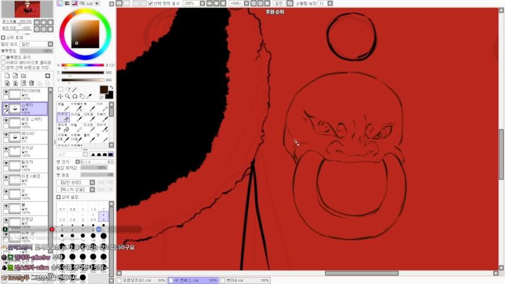This screenshot has height=284, width=505.
Task: Switch to the 모르모프와1.sai document tab
Action: (141, 280)
